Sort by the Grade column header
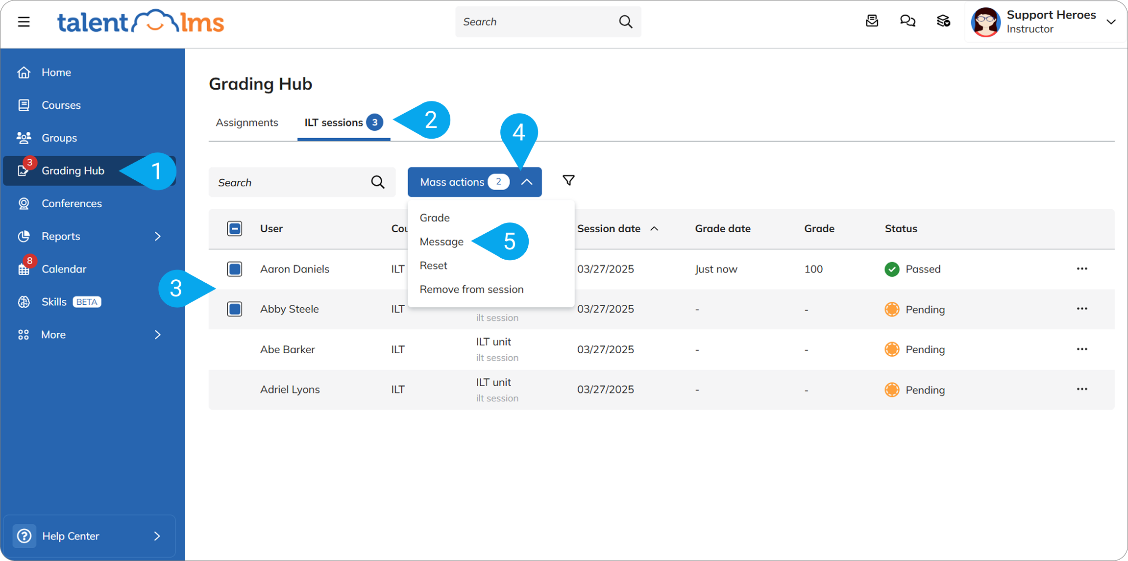1128x561 pixels. [819, 228]
